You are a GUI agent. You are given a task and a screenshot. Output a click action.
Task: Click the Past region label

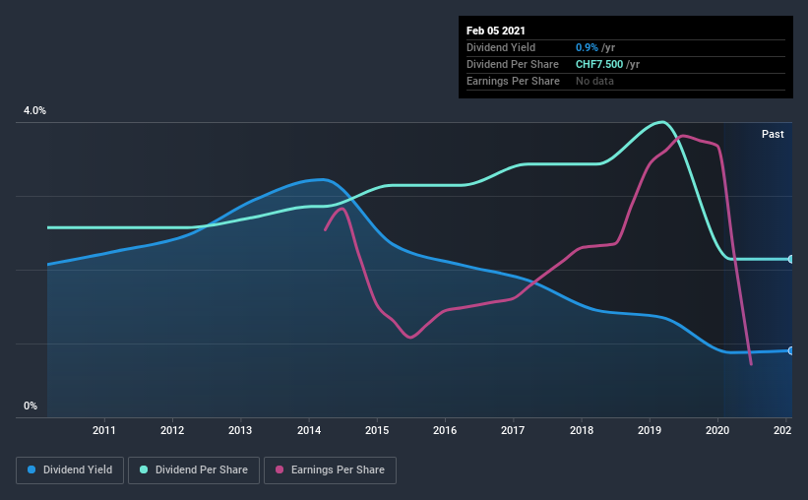click(x=773, y=134)
